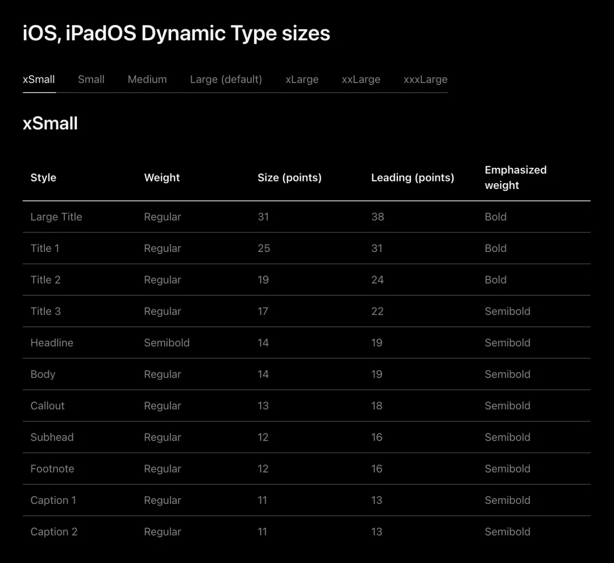Image resolution: width=614 pixels, height=563 pixels.
Task: Click the Title 2 Bold emphasized weight cell
Action: 495,280
